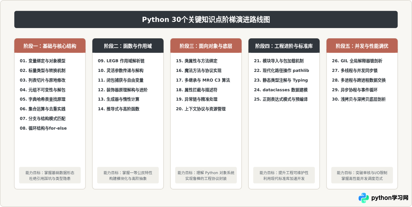The image size is (412, 207).
Task: Click goal box '能力目标：突破单核与I/O限制'
Action: [x=362, y=175]
